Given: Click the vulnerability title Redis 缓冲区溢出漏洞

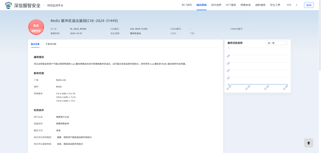Looking at the screenshot, I should click(x=84, y=21).
